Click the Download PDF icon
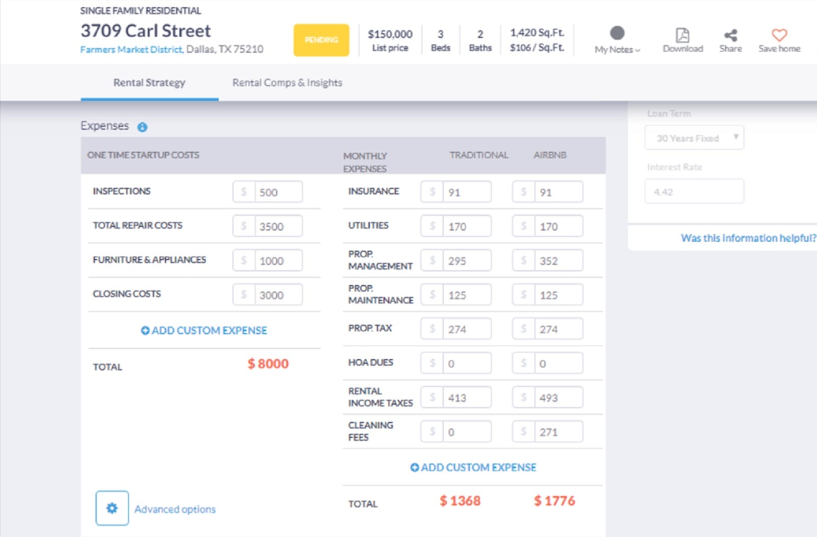Viewport: 817px width, 537px height. pyautogui.click(x=682, y=35)
